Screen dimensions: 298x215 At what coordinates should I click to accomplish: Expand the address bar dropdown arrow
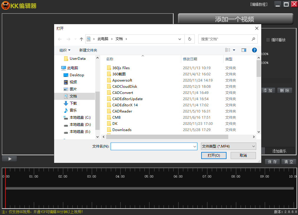pos(179,39)
